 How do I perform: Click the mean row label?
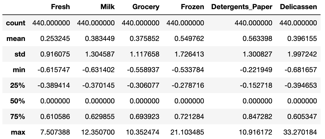coord(17,39)
